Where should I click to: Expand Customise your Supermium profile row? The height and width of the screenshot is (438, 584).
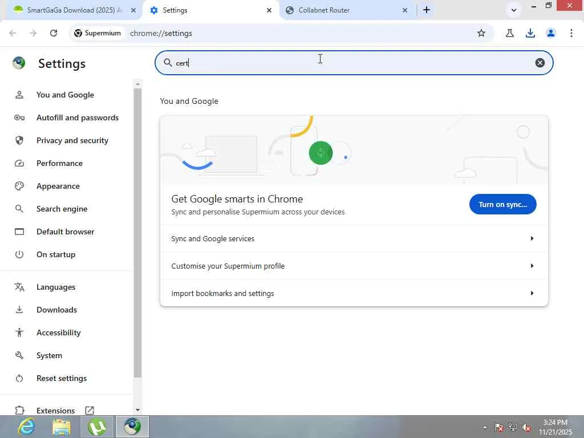(x=354, y=266)
